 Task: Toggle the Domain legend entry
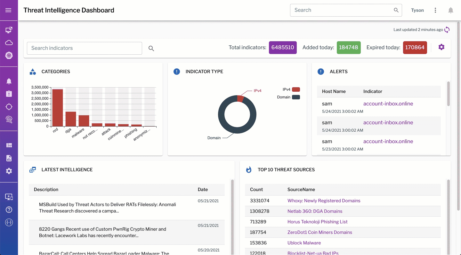click(288, 97)
